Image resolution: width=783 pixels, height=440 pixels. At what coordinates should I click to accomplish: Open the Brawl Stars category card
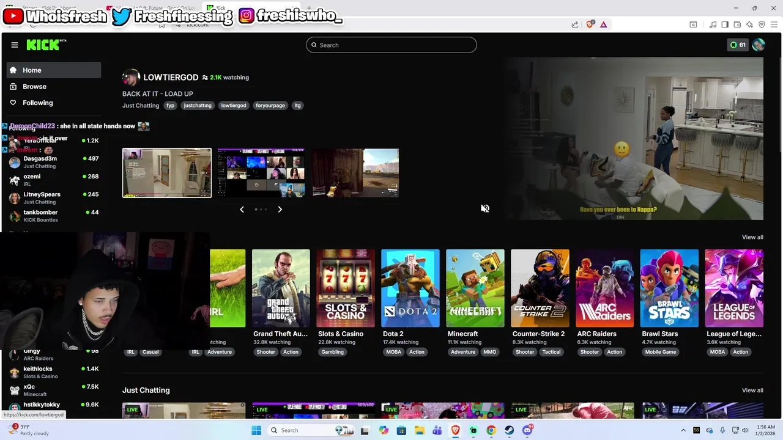pyautogui.click(x=669, y=288)
